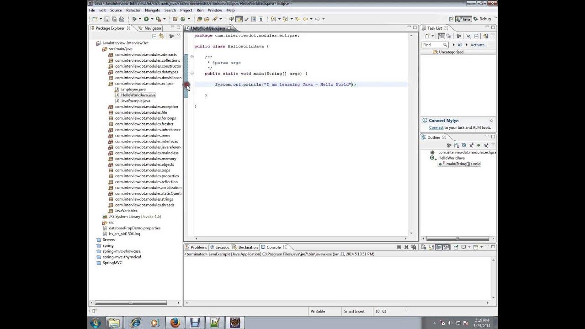This screenshot has height=329, width=585.
Task: Run the program with the green play icon
Action: pos(146,19)
